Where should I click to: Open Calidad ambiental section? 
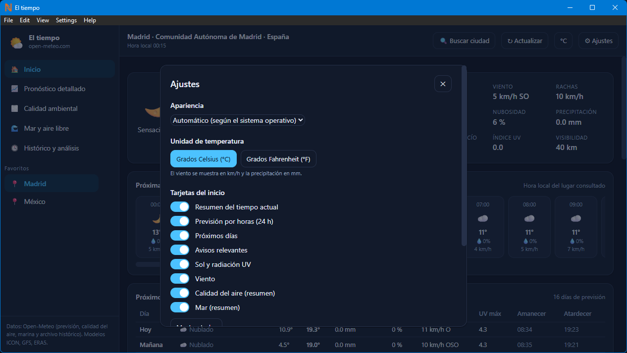point(60,108)
